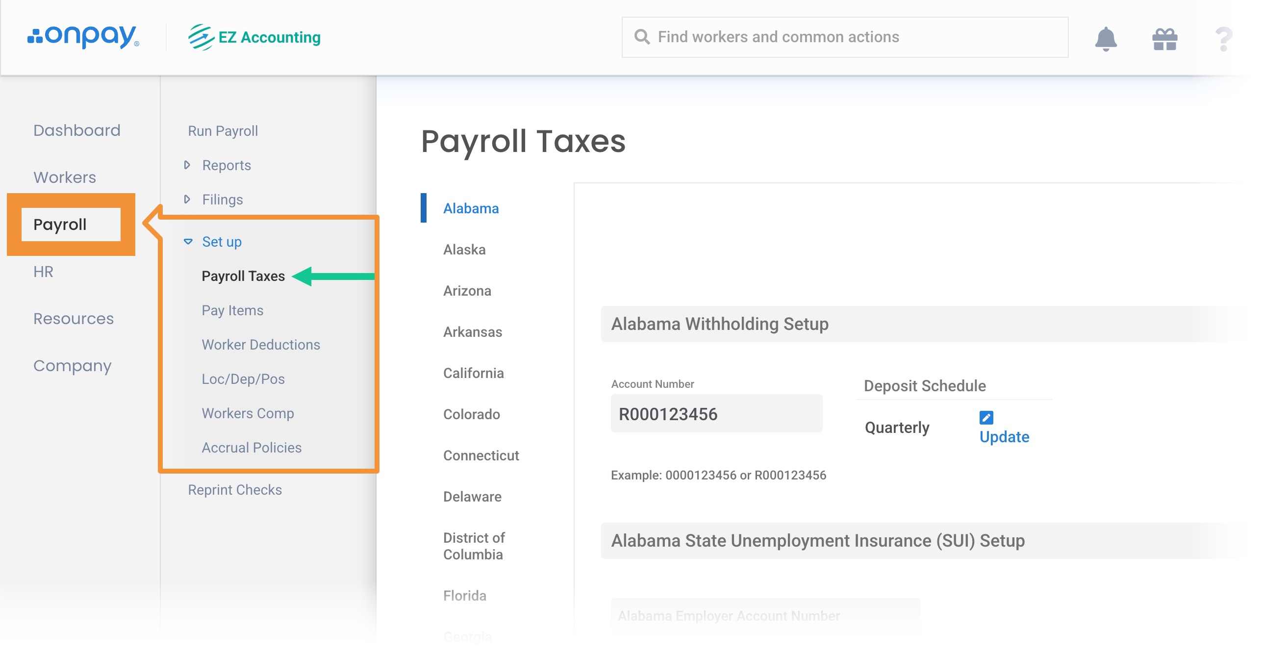Screen dimensions: 1263x654
Task: Click the Update deposit schedule link
Action: tap(1004, 437)
